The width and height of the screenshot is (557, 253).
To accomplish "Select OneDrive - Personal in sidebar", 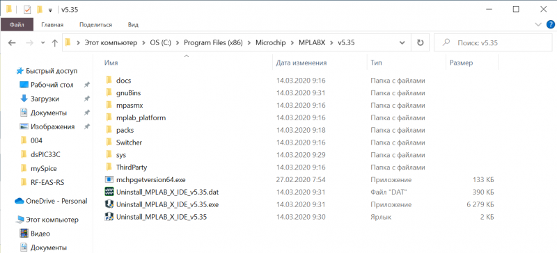I will pyautogui.click(x=56, y=201).
